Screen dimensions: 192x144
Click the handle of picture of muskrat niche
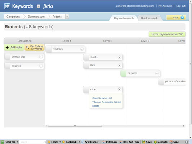pyautogui.click(x=161, y=81)
